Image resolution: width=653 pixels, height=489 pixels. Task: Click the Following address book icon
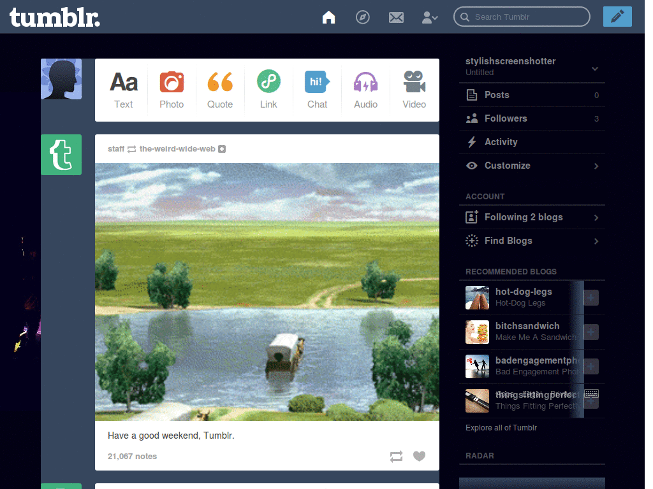(472, 217)
